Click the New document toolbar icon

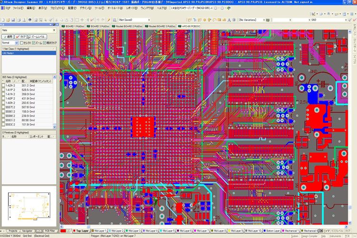click(3, 20)
